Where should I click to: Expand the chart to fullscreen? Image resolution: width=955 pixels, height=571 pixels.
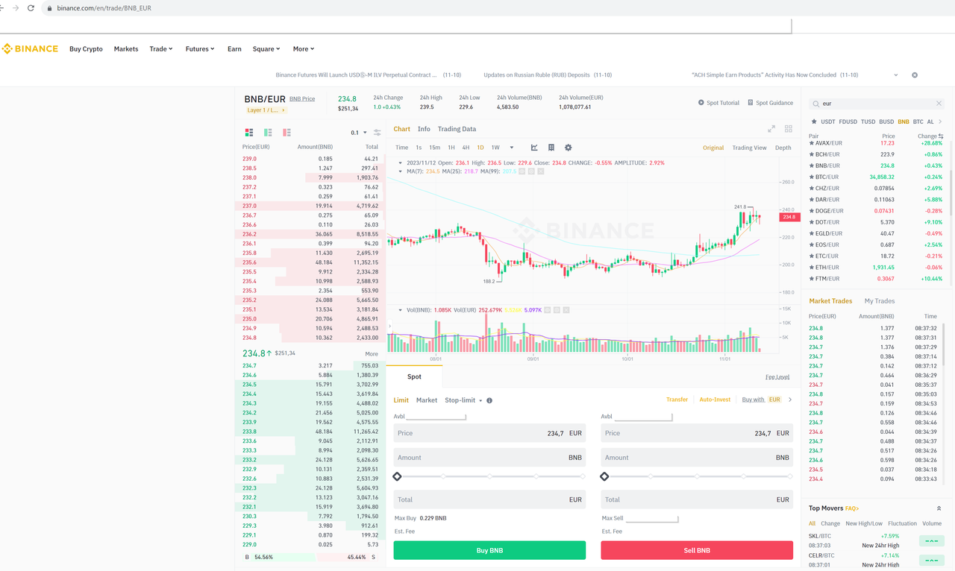(771, 129)
